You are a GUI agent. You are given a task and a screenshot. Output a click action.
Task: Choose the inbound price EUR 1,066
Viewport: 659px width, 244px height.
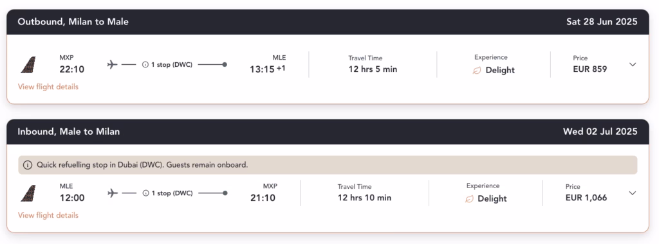pyautogui.click(x=586, y=198)
